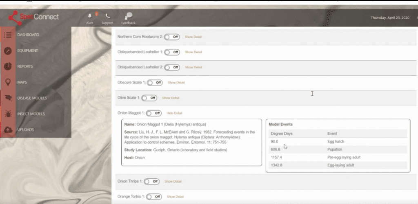Turn on Onion Thrips 1 model
This screenshot has height=204, width=418.
[151, 181]
